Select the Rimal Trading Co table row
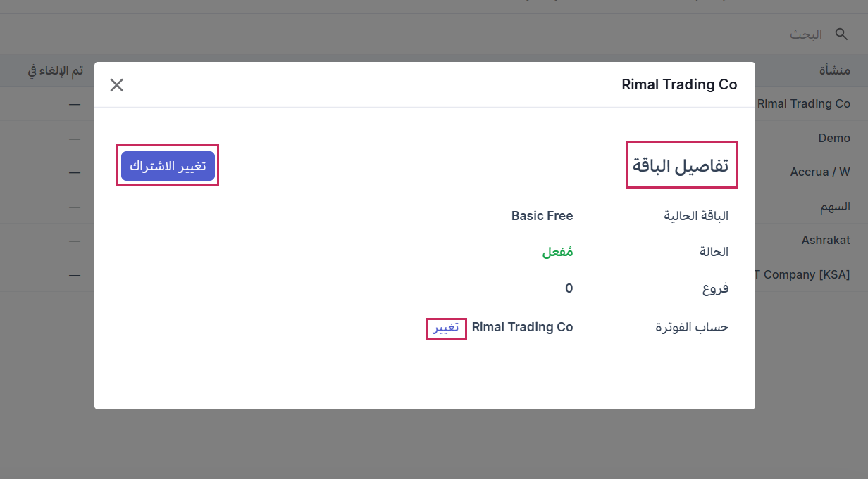Viewport: 868px width, 479px height. tap(803, 103)
